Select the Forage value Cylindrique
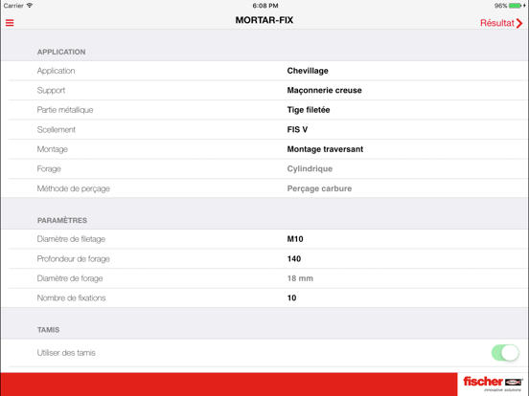 tap(310, 168)
